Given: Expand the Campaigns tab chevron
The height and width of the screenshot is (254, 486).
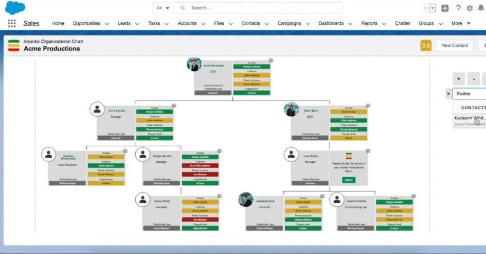Looking at the screenshot, I should point(308,24).
